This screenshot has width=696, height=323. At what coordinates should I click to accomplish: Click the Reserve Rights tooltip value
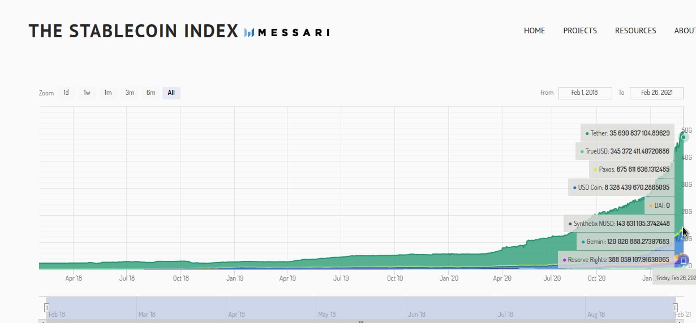point(639,260)
